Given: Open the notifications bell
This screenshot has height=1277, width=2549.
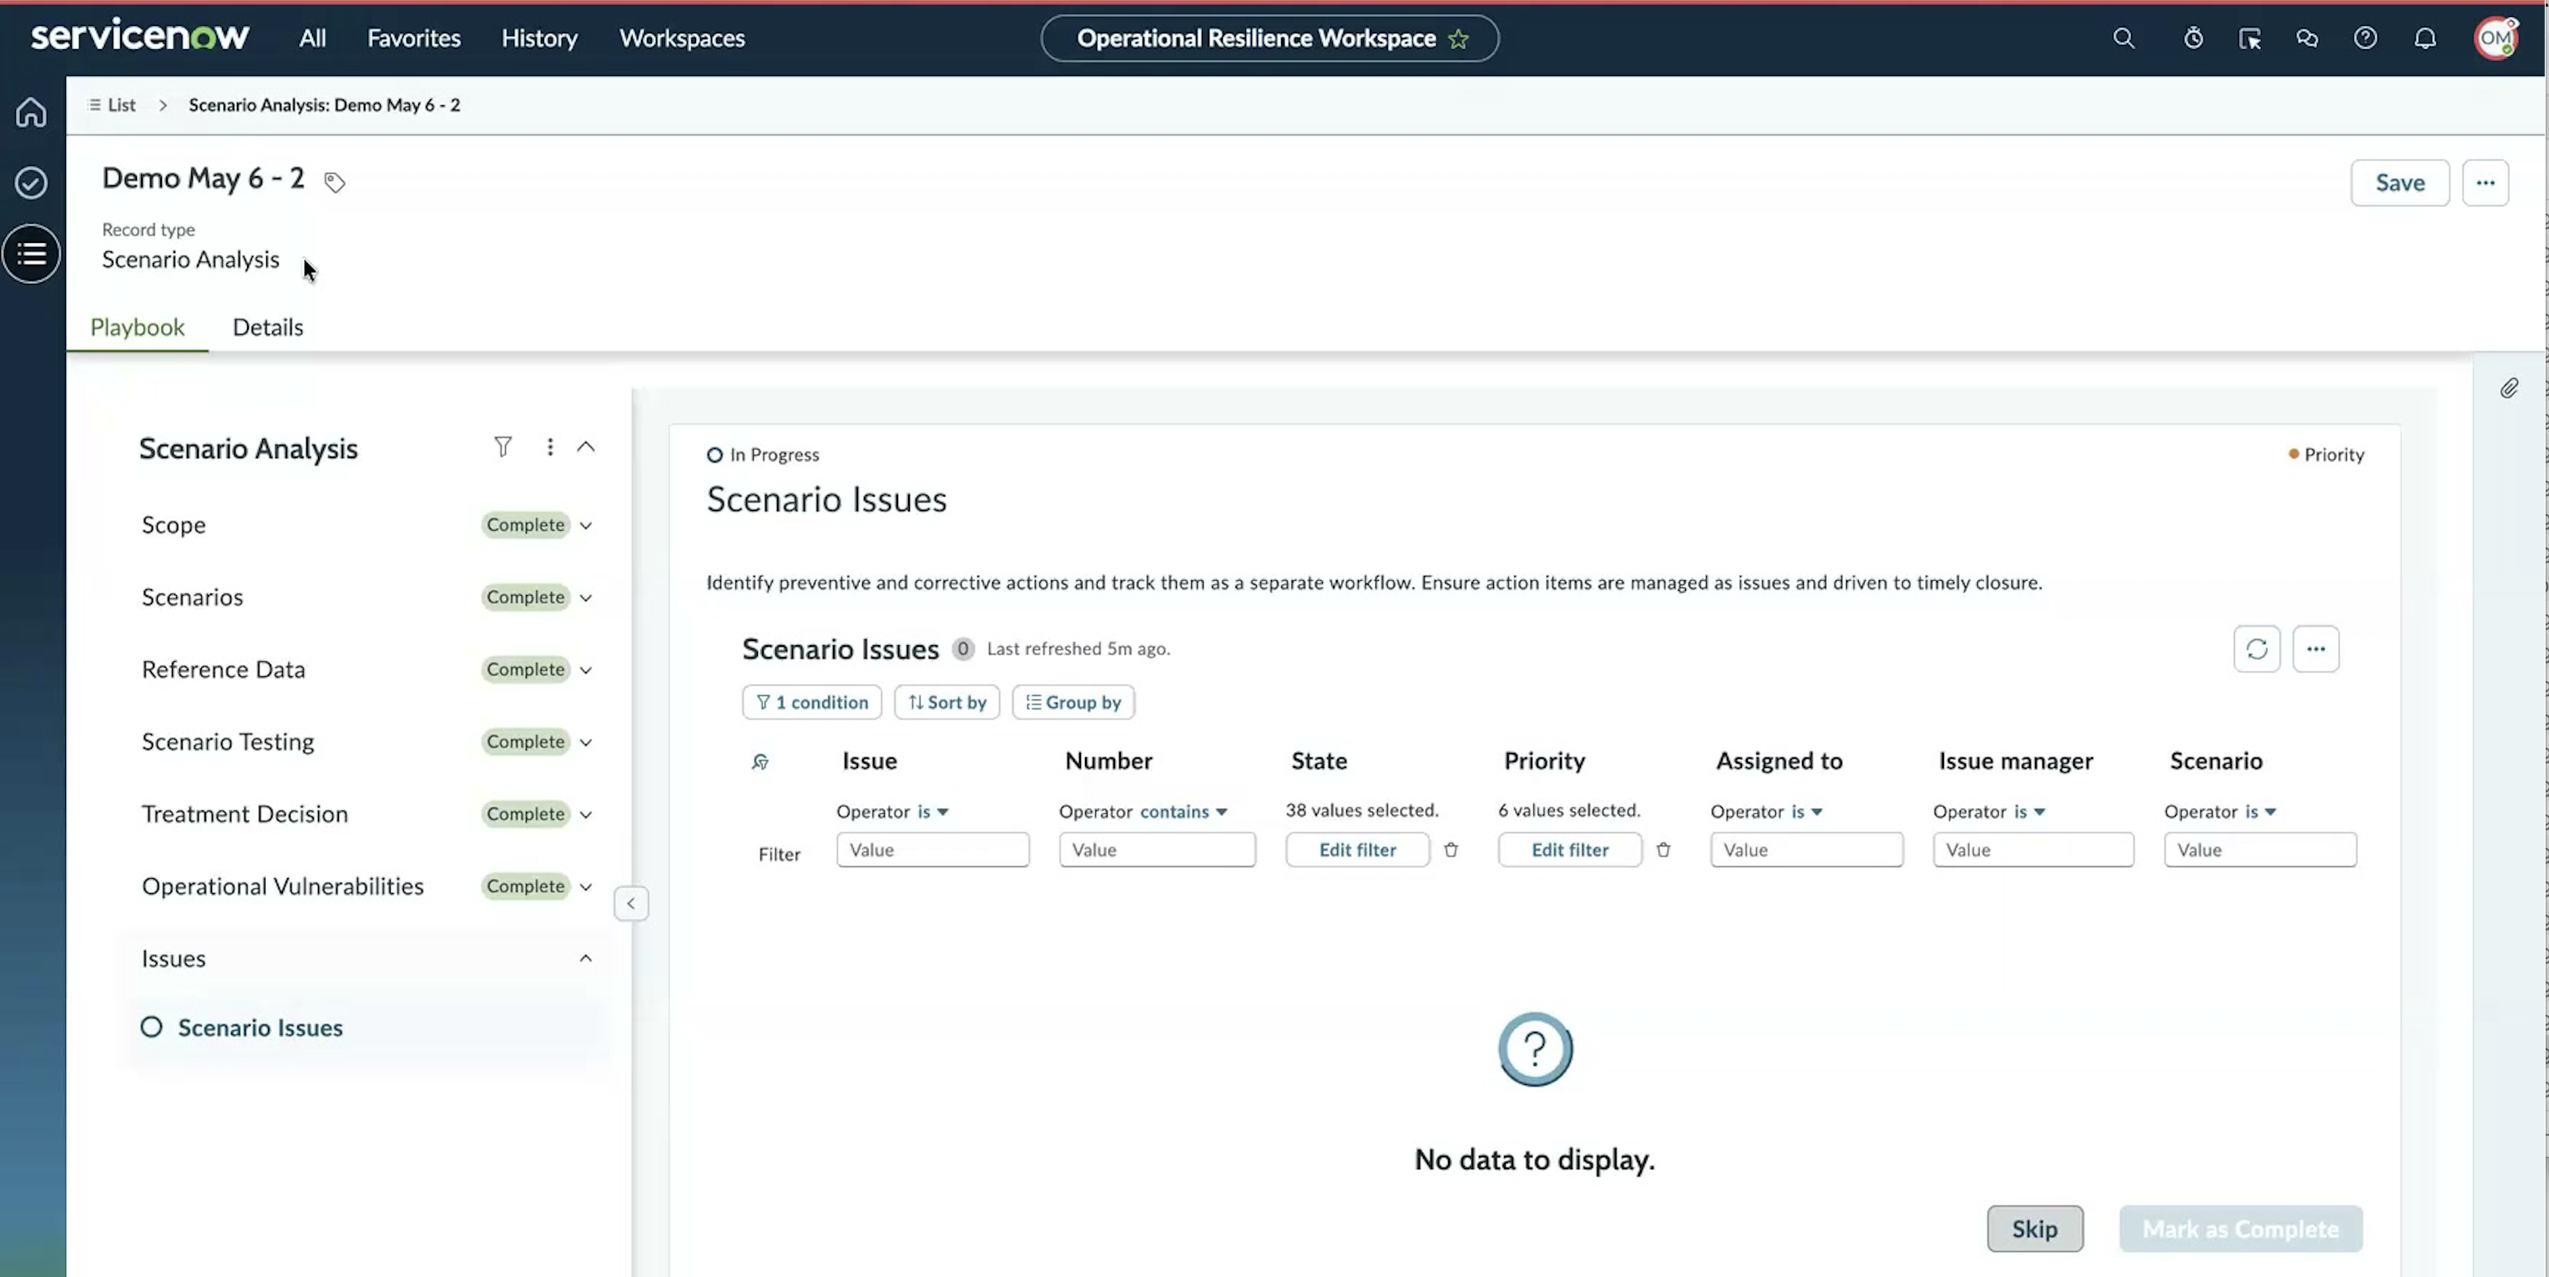Looking at the screenshot, I should click(x=2425, y=38).
